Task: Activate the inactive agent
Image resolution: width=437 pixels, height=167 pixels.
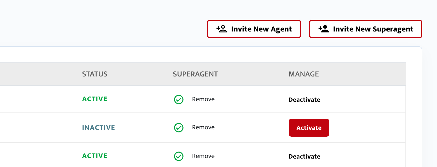Action: pyautogui.click(x=309, y=128)
